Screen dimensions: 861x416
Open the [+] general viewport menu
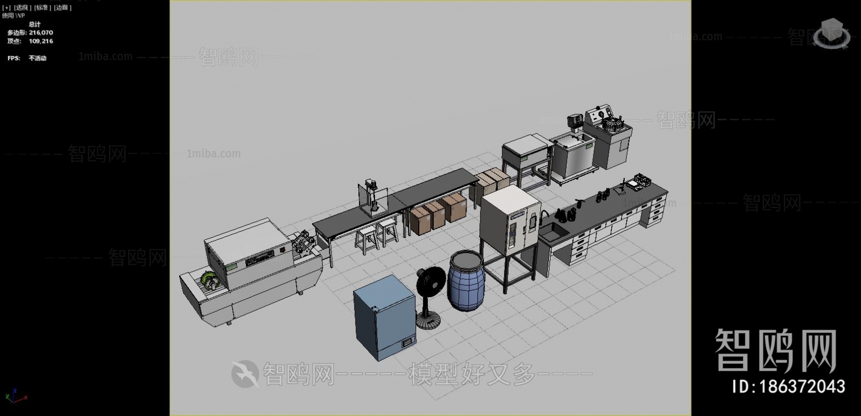pos(6,8)
